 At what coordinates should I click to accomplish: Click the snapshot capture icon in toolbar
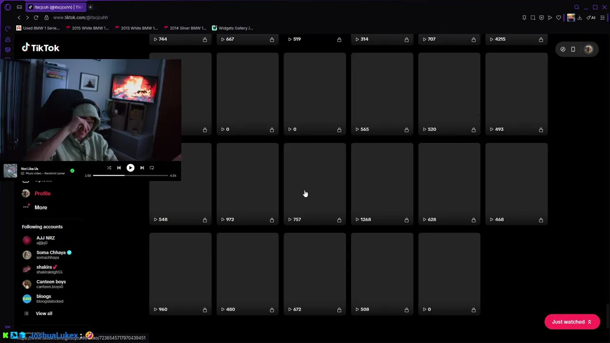point(533,18)
